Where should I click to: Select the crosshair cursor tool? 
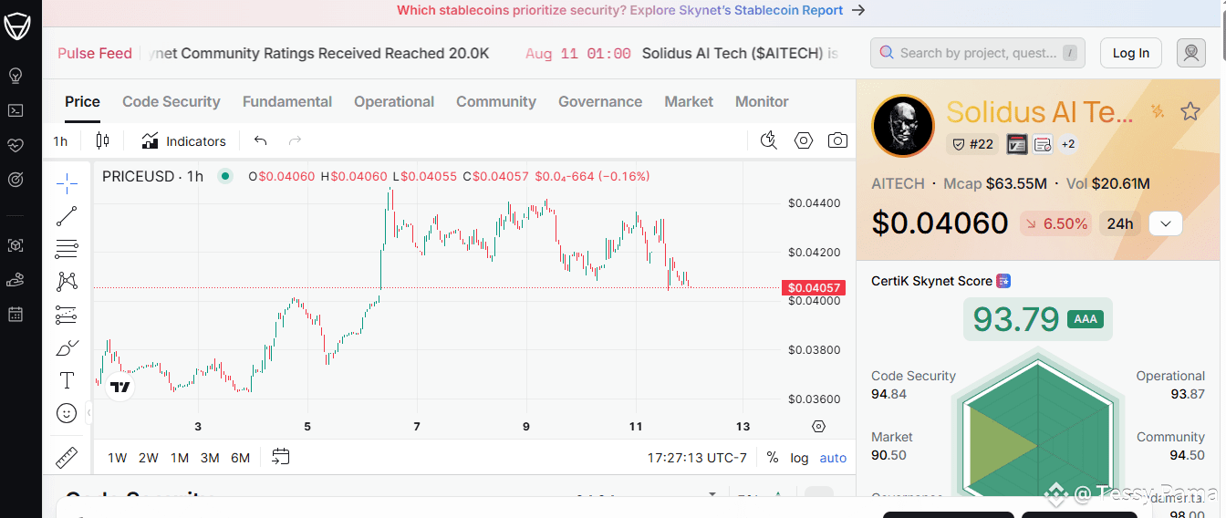pyautogui.click(x=67, y=184)
